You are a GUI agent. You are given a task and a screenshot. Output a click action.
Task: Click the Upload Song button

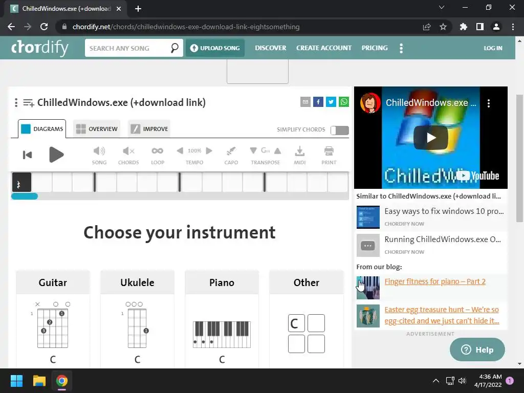point(215,48)
